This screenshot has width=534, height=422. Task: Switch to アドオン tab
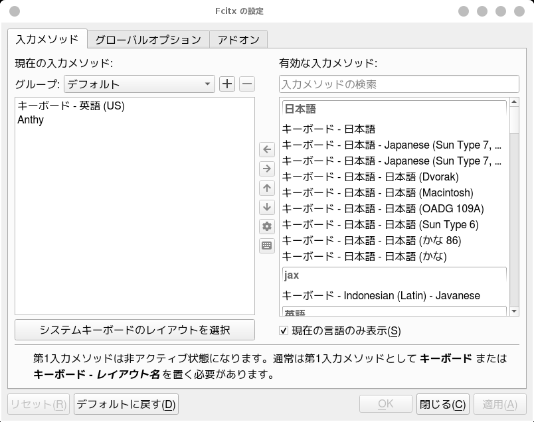tap(238, 39)
